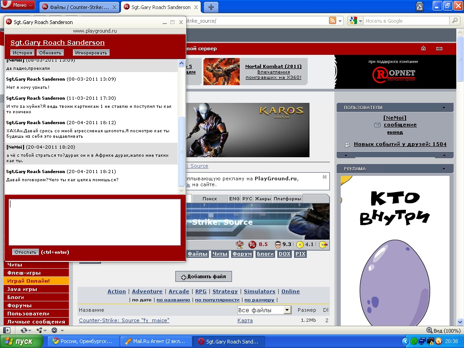
Task: Click the выход logout link
Action: tap(395, 132)
